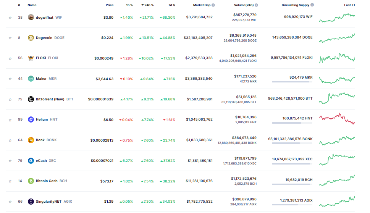Sort by the Price column header
370x213 pixels.
coord(110,5)
